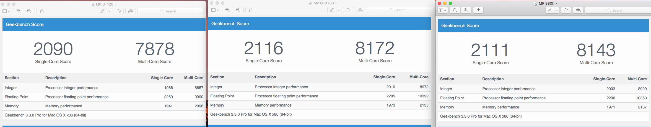Image resolution: width=651 pixels, height=127 pixels.
Task: Zoom out in MP GTX760 window
Action: click(227, 10)
